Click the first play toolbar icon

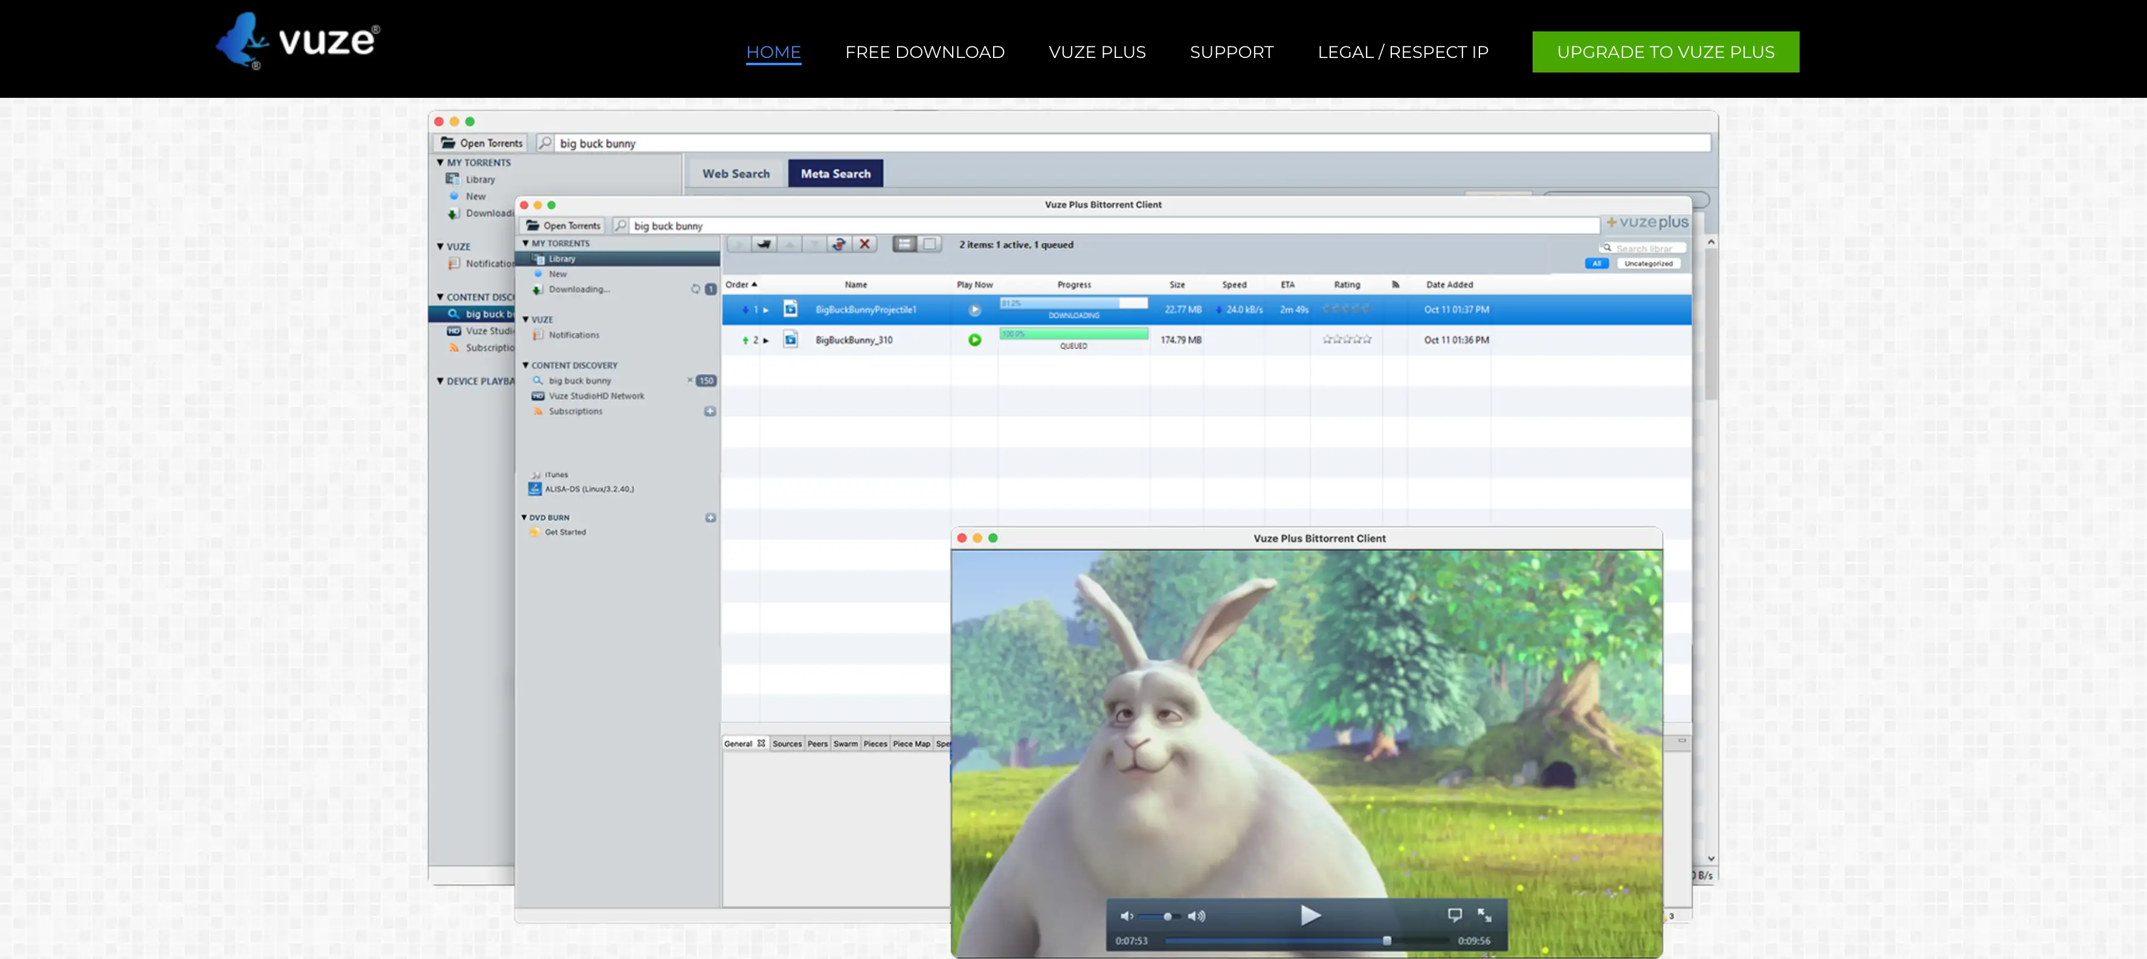738,244
